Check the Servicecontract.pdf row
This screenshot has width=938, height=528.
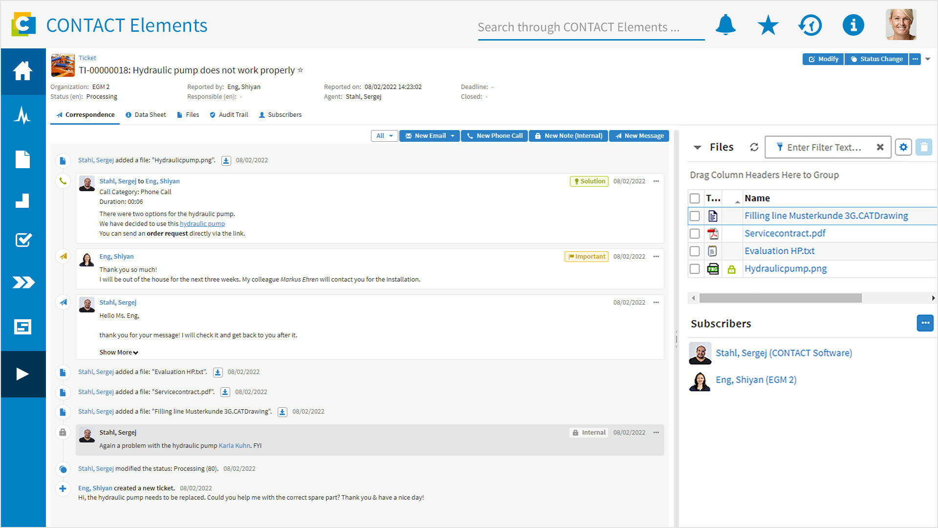tap(695, 234)
